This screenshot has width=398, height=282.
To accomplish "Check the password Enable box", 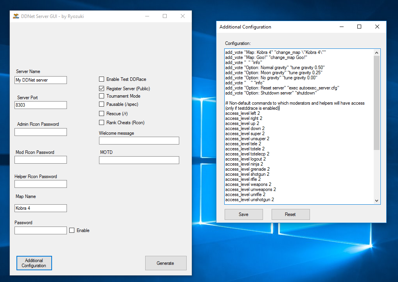I will click(72, 230).
